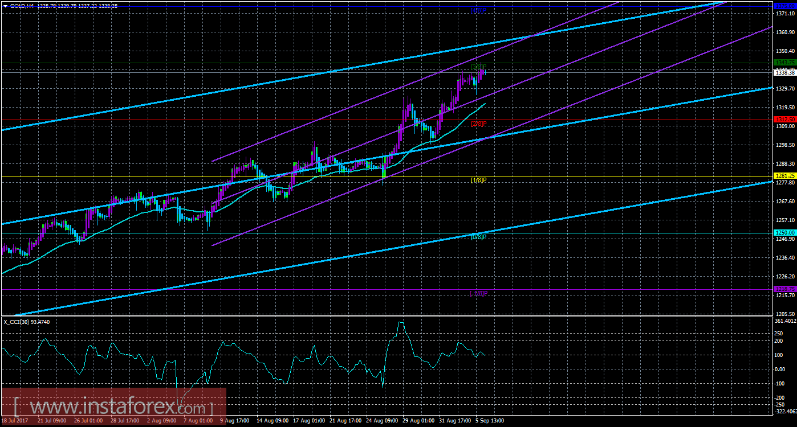Viewport: 797px width, 427px height.
Task: Click the red 1312.50 price level tag
Action: (x=784, y=119)
